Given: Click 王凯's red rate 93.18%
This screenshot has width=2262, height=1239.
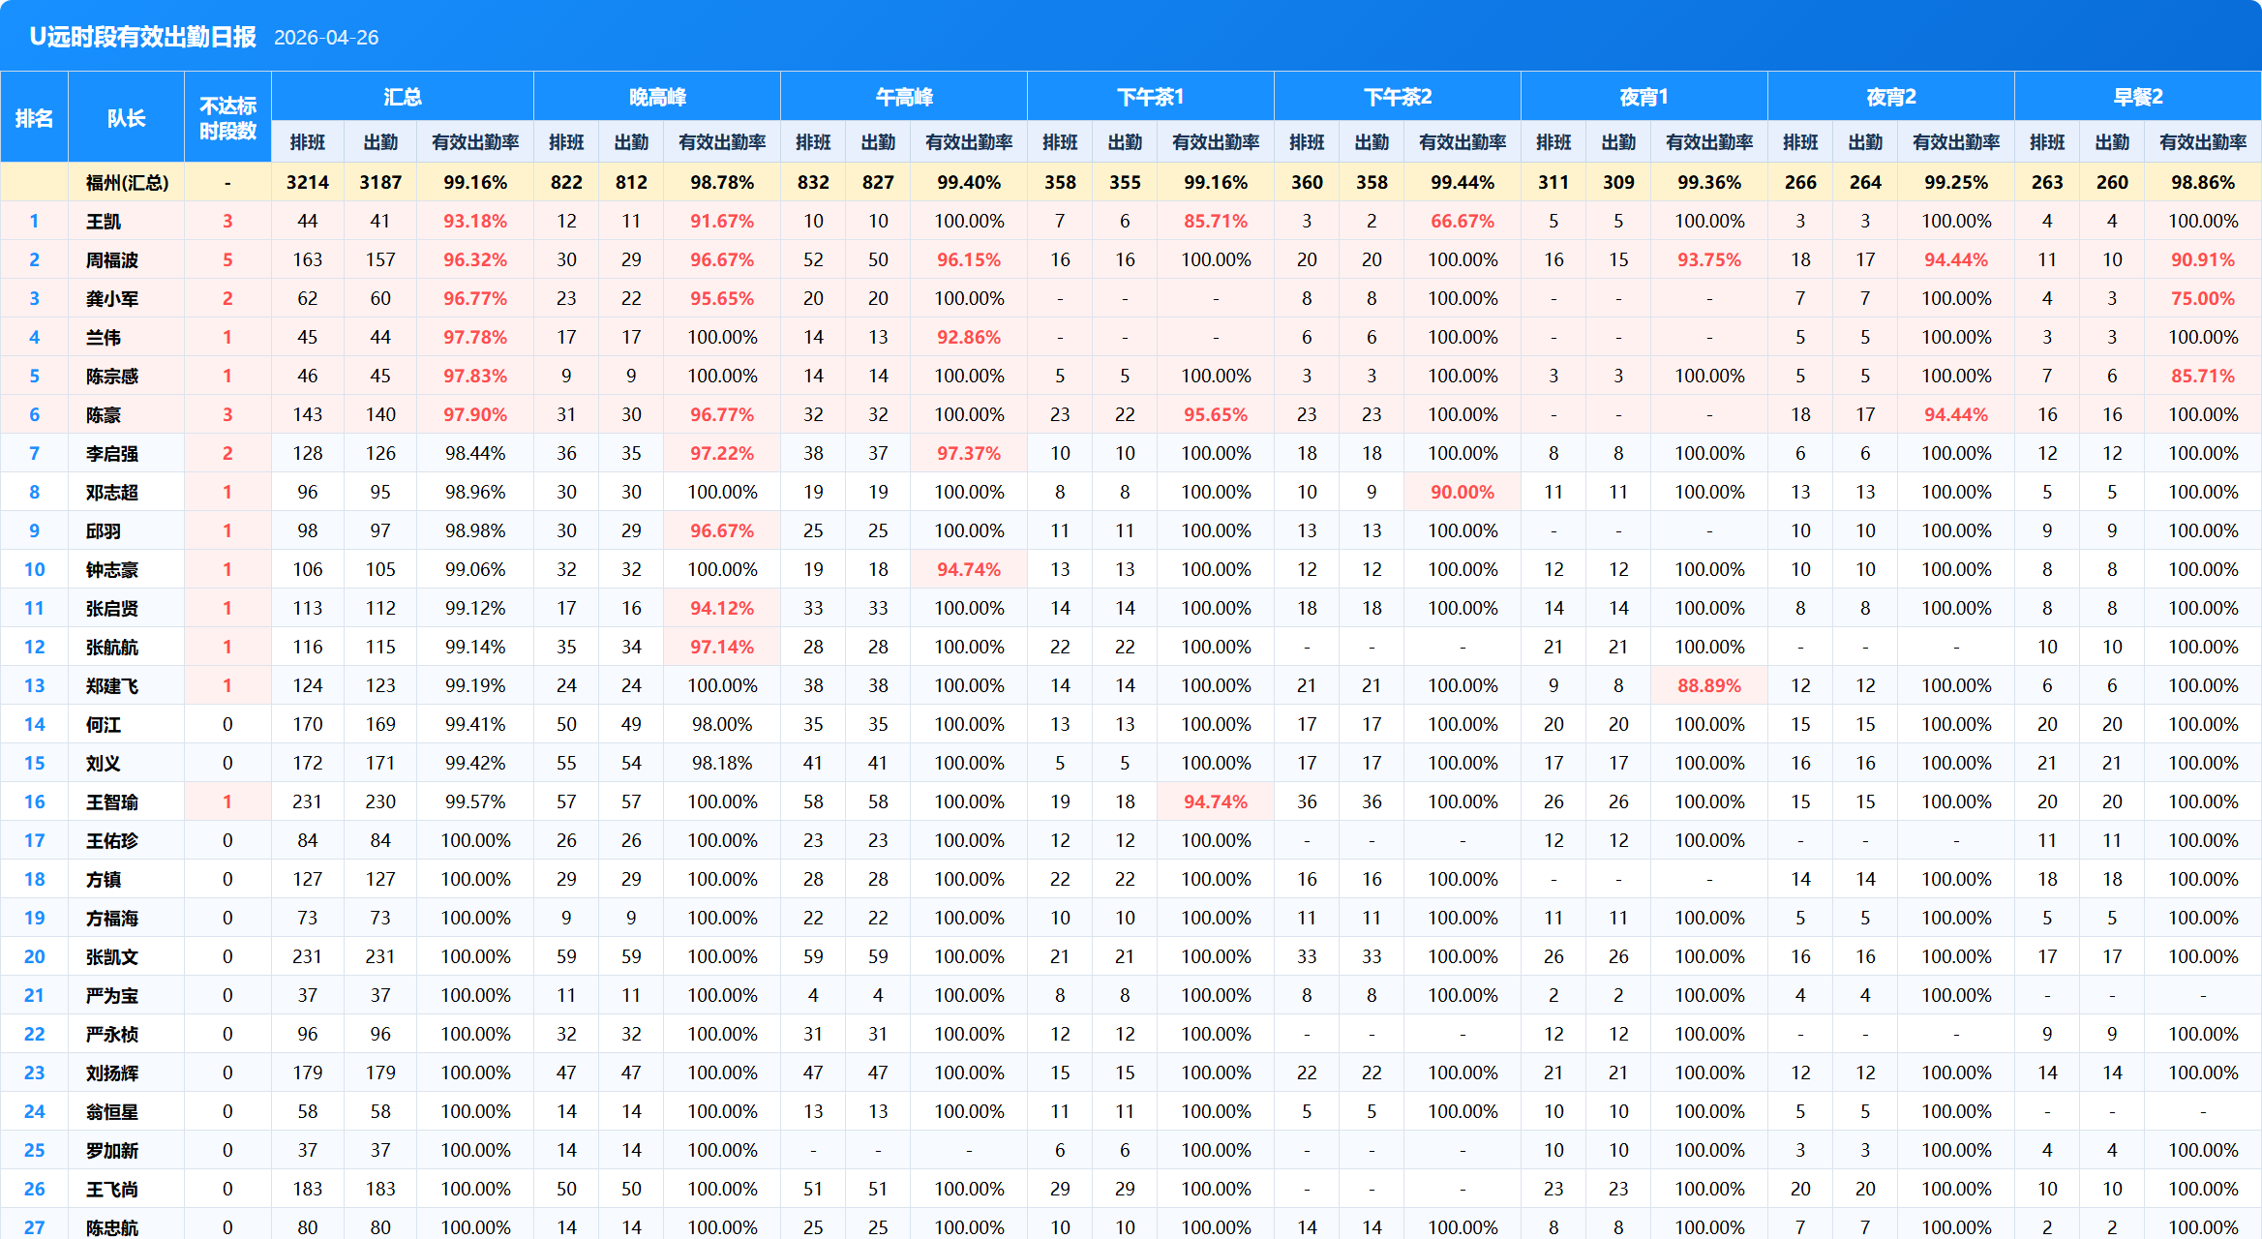Looking at the screenshot, I should click(475, 221).
